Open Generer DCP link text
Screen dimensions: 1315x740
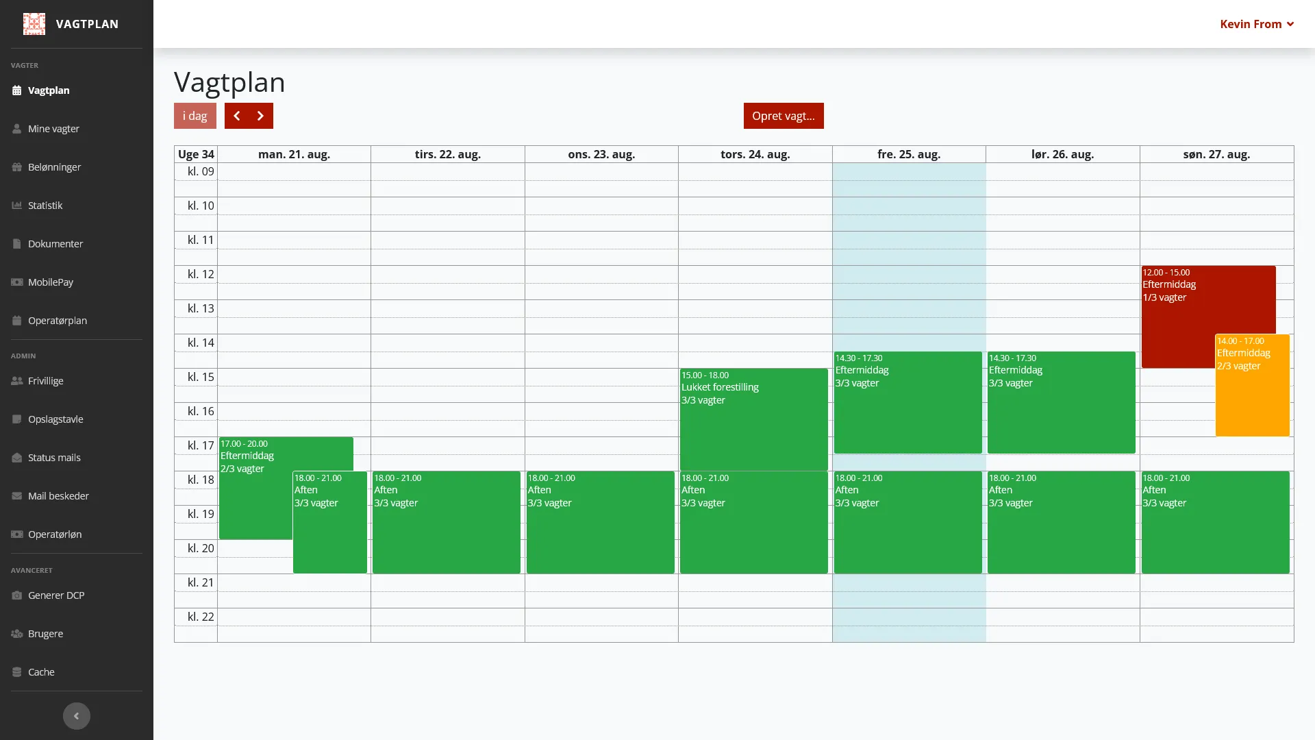[56, 595]
